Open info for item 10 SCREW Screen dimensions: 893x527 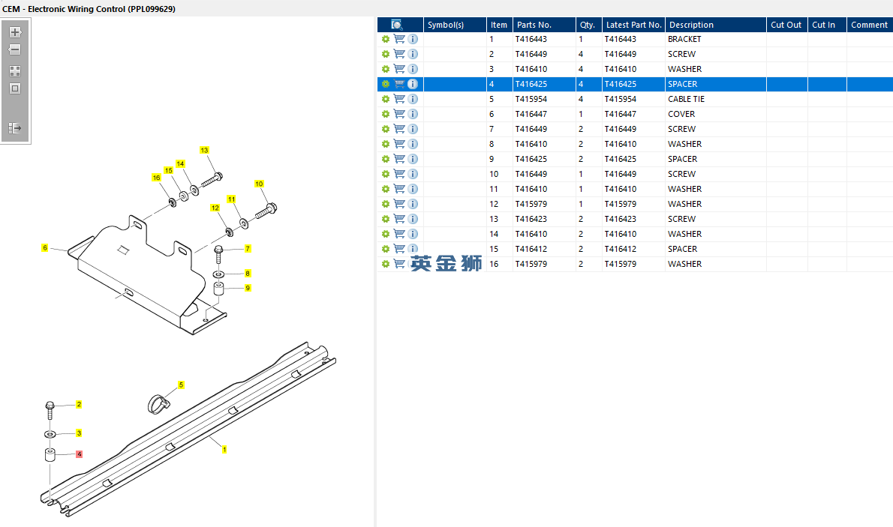pos(413,174)
